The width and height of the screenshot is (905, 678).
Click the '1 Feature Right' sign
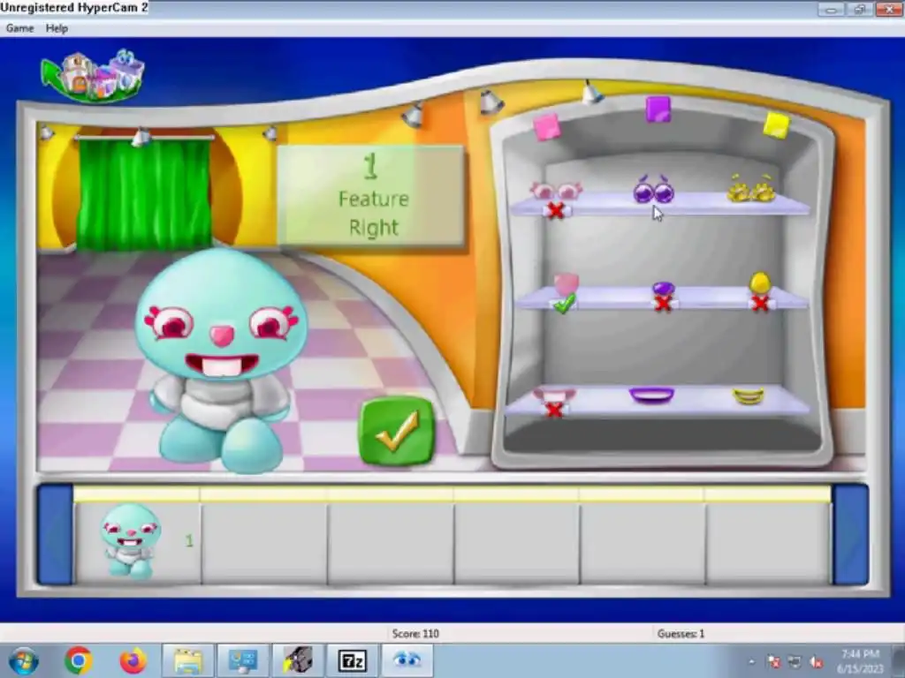coord(371,196)
